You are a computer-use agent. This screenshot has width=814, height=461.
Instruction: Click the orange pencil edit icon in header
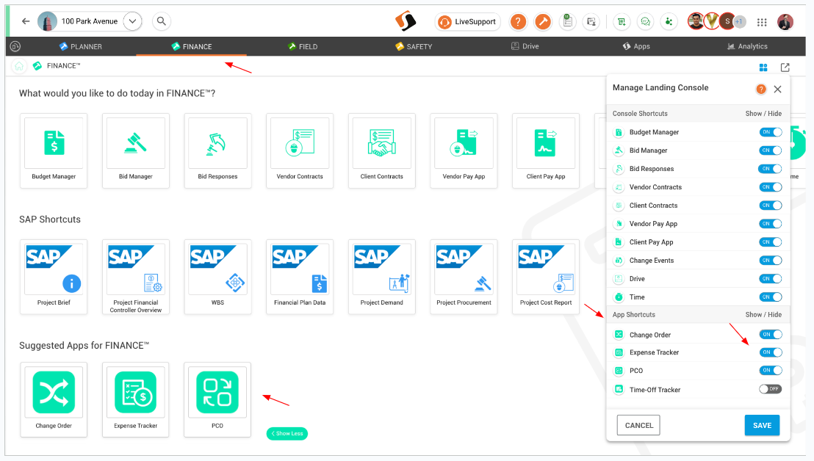click(543, 22)
